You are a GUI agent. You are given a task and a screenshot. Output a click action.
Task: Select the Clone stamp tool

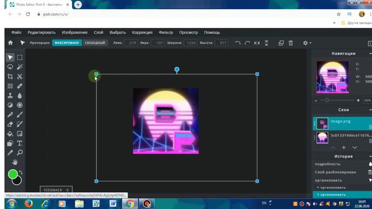(10, 95)
